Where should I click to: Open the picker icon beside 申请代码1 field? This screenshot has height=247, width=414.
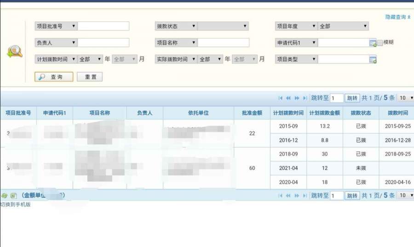click(x=373, y=43)
